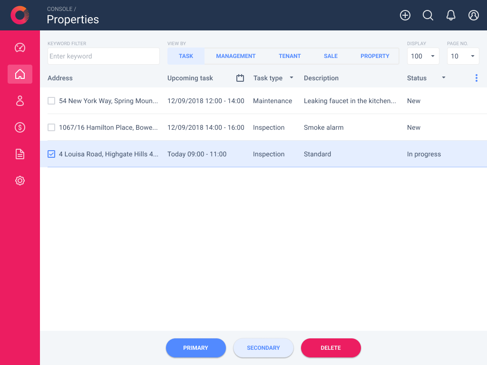Open the notifications bell icon
Image resolution: width=487 pixels, height=365 pixels.
(451, 15)
